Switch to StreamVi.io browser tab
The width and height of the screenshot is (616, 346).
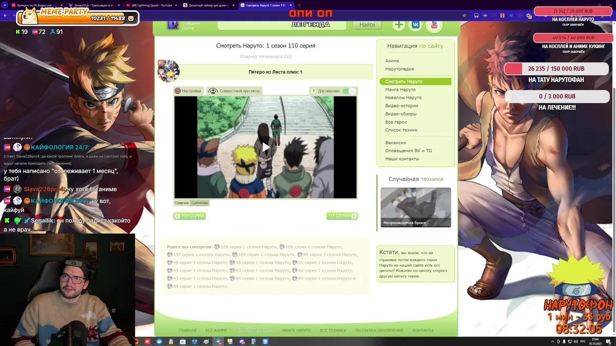[x=94, y=5]
